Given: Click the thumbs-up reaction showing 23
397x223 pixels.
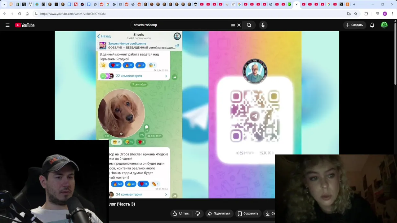Looking at the screenshot, I should pyautogui.click(x=131, y=184).
